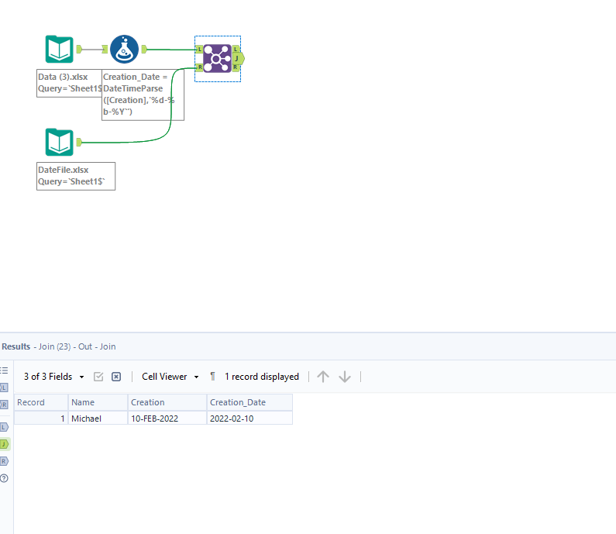
Task: Click the Creation_Date column header
Action: click(x=249, y=402)
